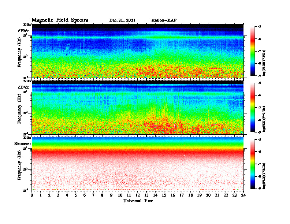Image resolution: width=290 pixels, height=224 pixels.
Task: Click hour "2" on the Universal Time axis
Action: point(49,195)
